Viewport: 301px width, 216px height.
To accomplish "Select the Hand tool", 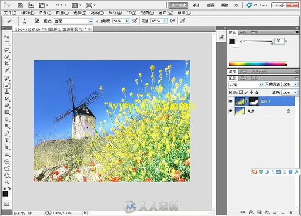I will tap(7, 175).
